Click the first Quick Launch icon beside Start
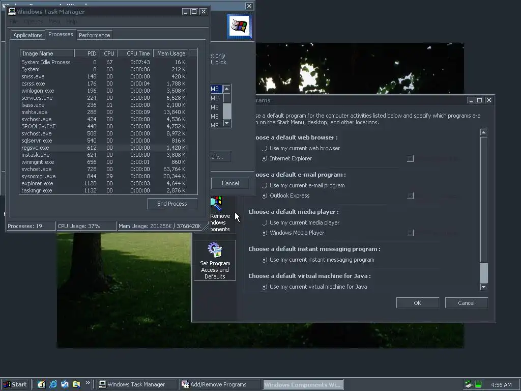This screenshot has width=521, height=391. click(x=41, y=384)
